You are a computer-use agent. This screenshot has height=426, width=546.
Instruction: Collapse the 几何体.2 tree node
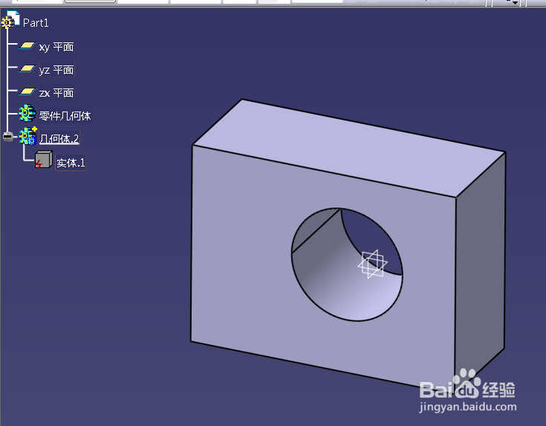point(7,137)
